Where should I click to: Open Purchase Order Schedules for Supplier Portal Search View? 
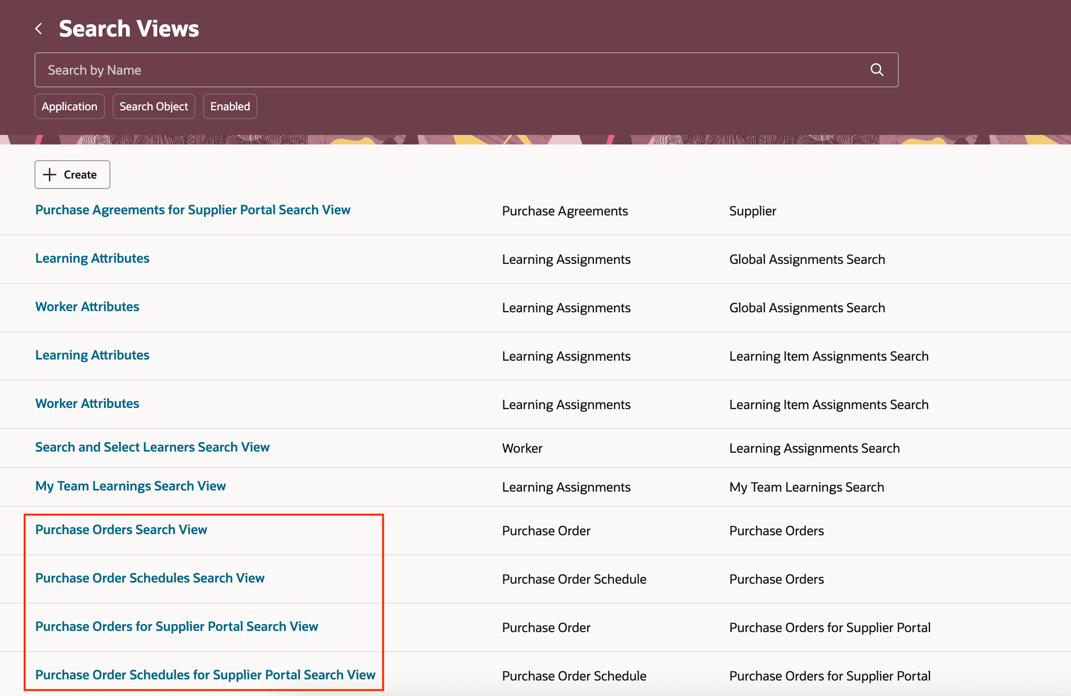point(205,675)
